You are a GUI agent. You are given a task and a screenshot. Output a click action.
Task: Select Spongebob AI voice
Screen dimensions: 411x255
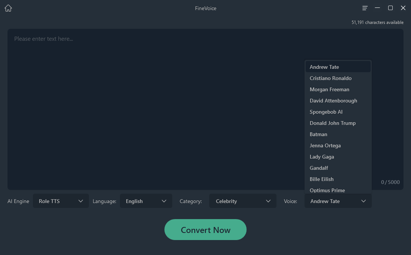[338, 112]
